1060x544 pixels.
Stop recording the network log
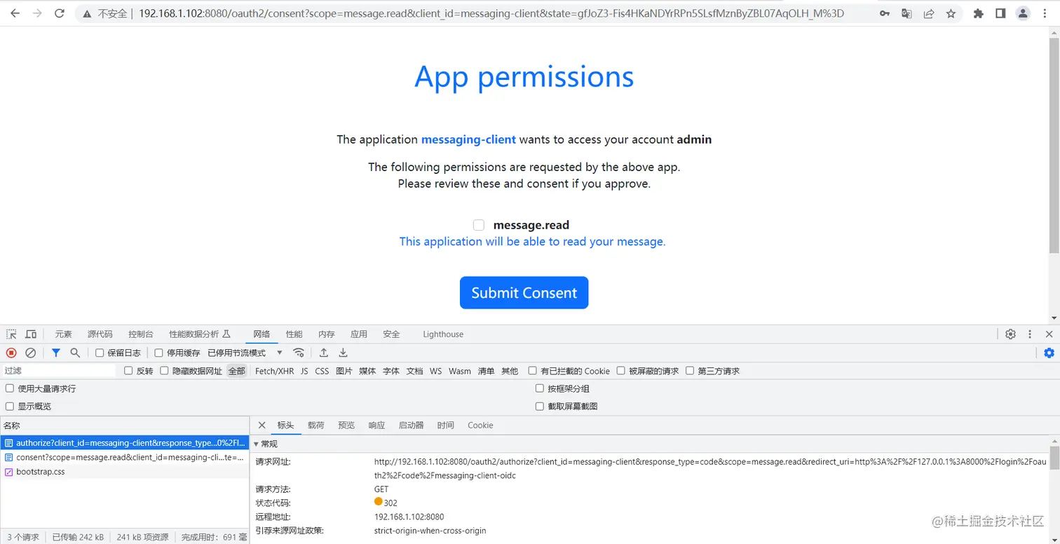click(10, 353)
